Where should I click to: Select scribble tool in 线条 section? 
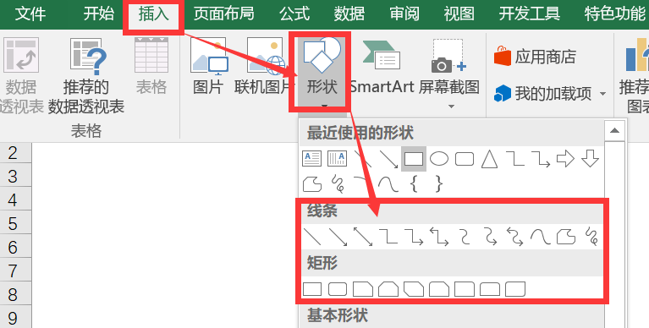tap(591, 237)
